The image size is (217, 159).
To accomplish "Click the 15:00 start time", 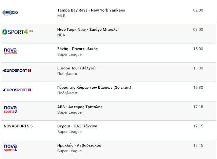I will click(x=198, y=49).
